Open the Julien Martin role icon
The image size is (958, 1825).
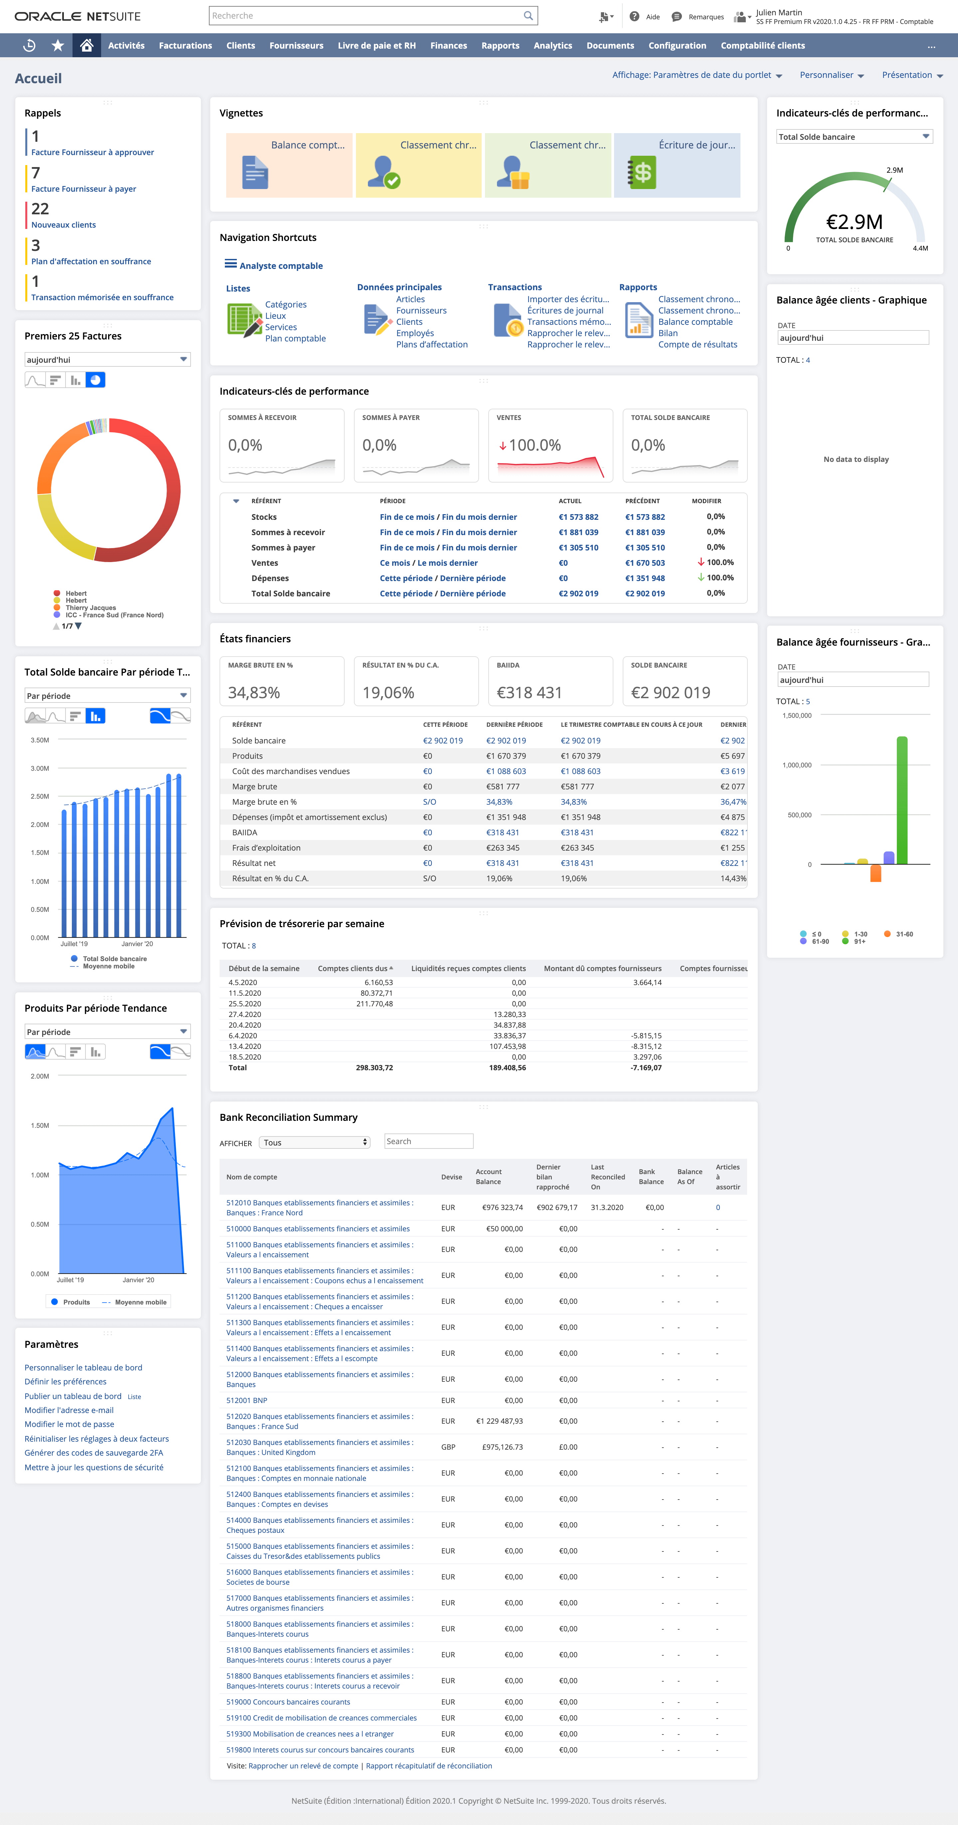pos(741,16)
